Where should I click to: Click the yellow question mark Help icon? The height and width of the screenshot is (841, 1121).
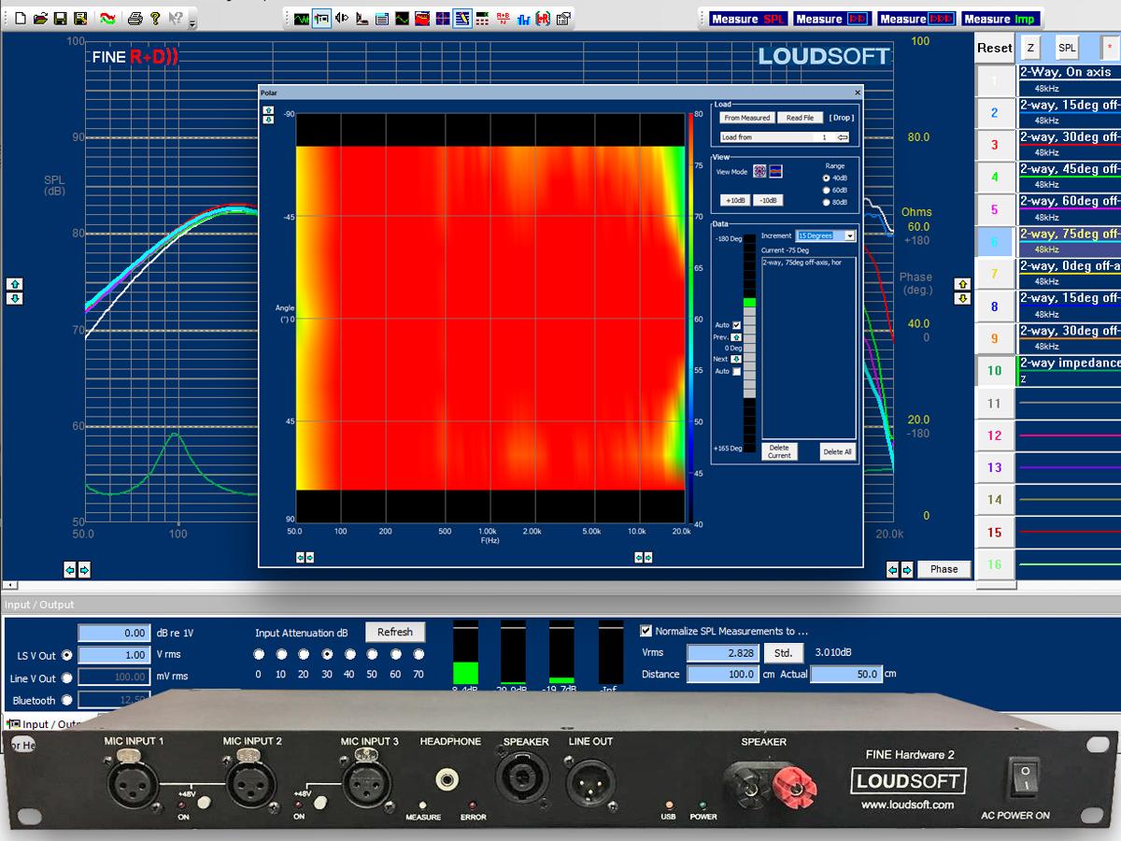tap(155, 18)
